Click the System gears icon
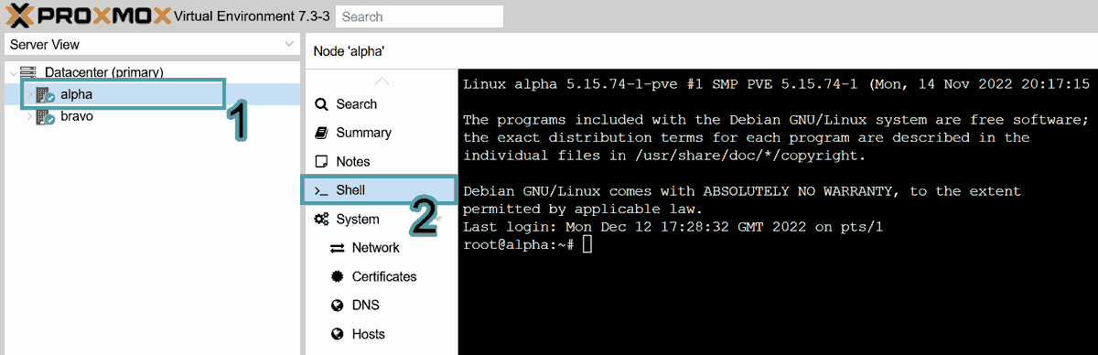 [x=321, y=219]
